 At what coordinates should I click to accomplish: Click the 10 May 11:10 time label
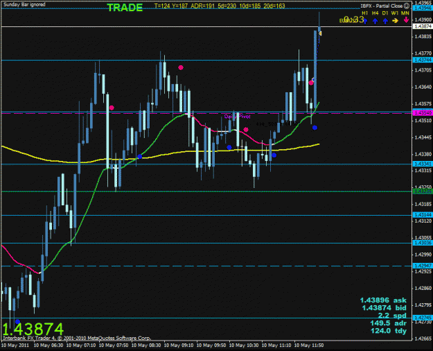(x=276, y=345)
